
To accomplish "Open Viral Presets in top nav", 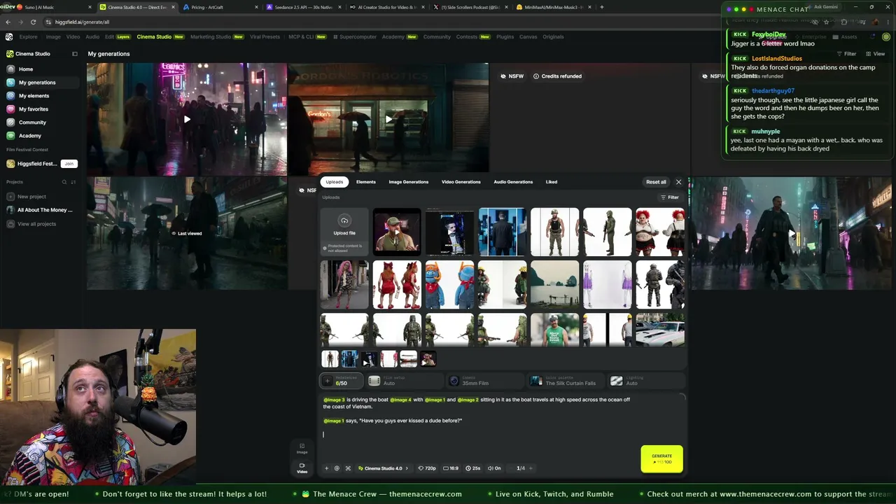I will 265,36.
